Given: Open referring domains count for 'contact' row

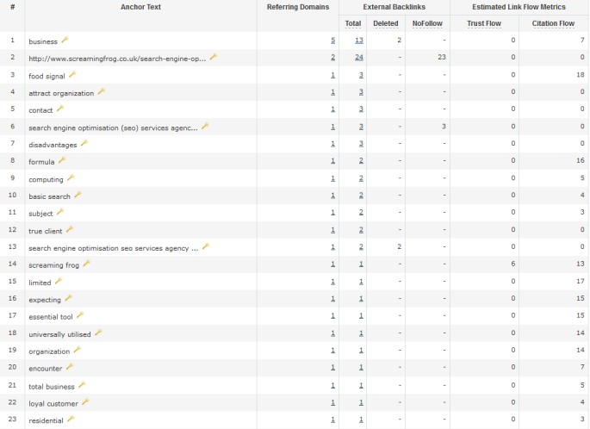Looking at the screenshot, I should point(332,109).
